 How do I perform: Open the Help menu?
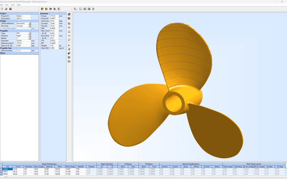tap(19, 5)
